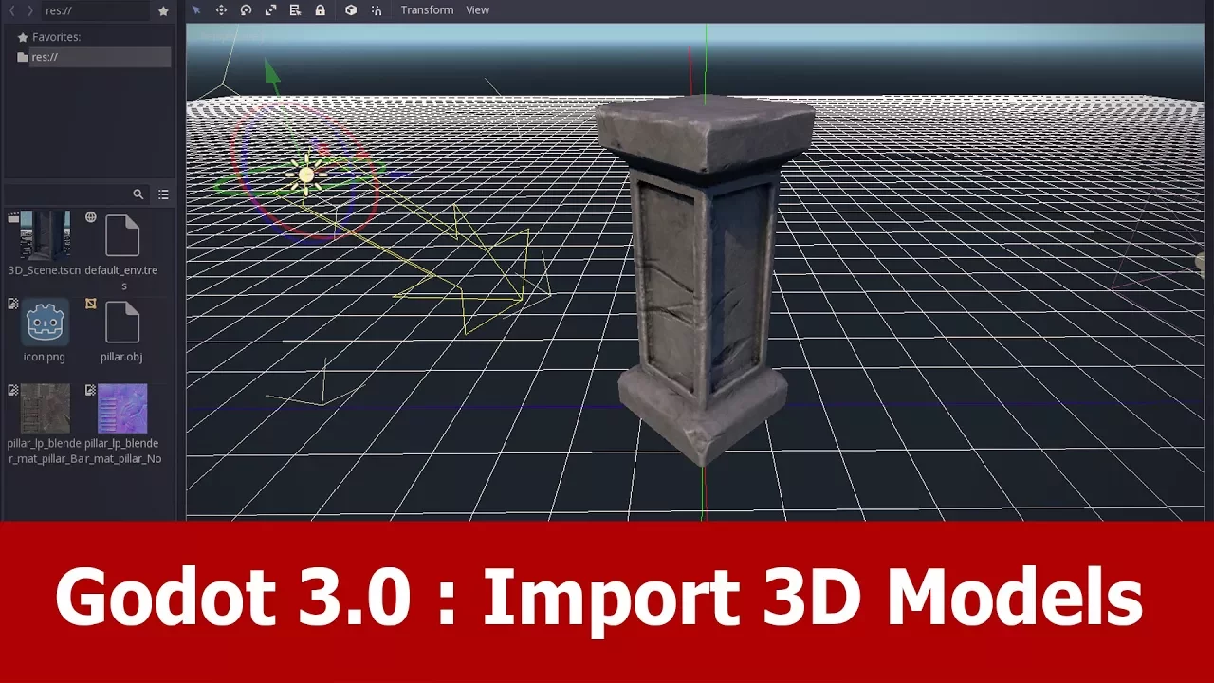Screen dimensions: 1214x683
Task: Select 3D_Scene.tscn file thumbnail
Action: pyautogui.click(x=45, y=235)
